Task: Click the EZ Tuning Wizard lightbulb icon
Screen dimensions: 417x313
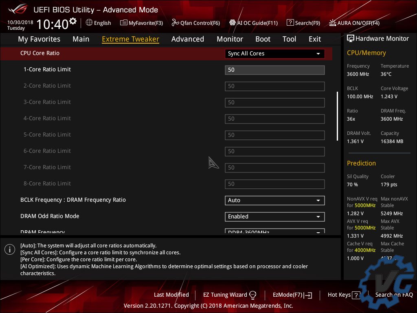Action: [x=252, y=295]
